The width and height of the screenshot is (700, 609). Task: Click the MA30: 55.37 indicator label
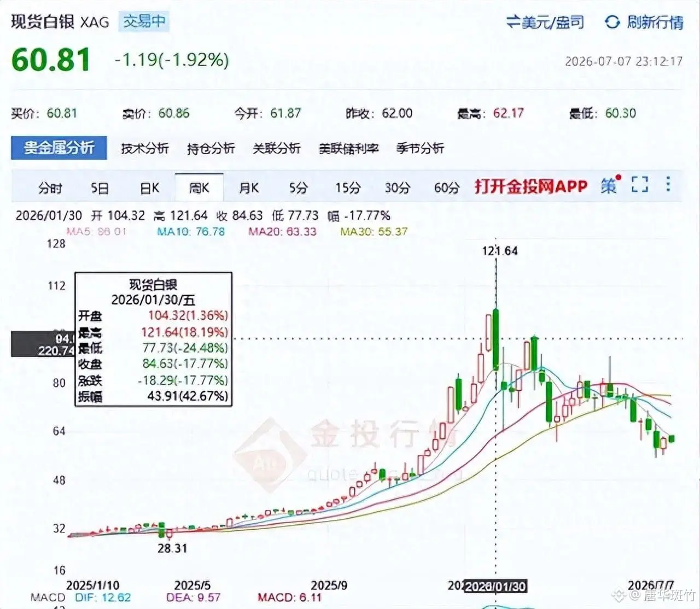click(374, 231)
